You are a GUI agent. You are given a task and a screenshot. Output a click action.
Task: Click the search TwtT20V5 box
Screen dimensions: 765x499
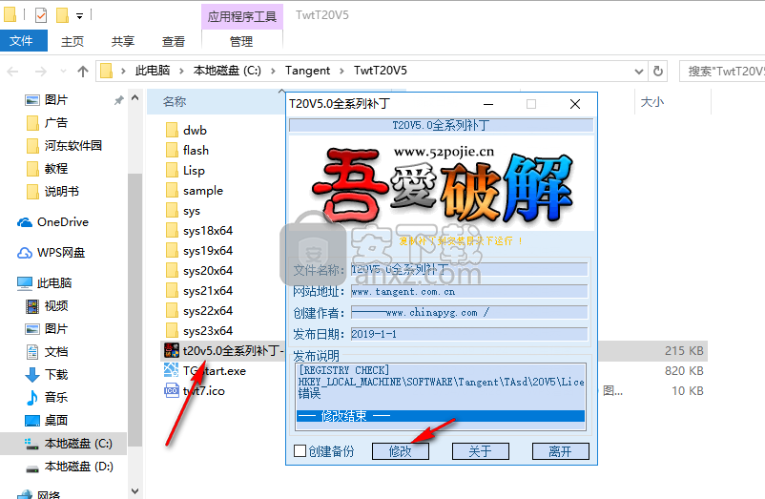(x=722, y=72)
